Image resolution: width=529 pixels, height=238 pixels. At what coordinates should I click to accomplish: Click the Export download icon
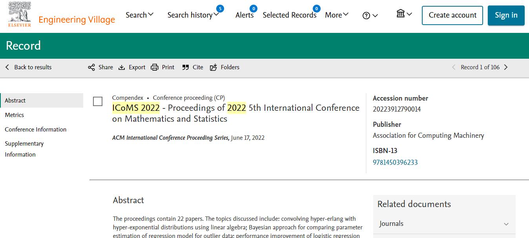click(x=122, y=67)
